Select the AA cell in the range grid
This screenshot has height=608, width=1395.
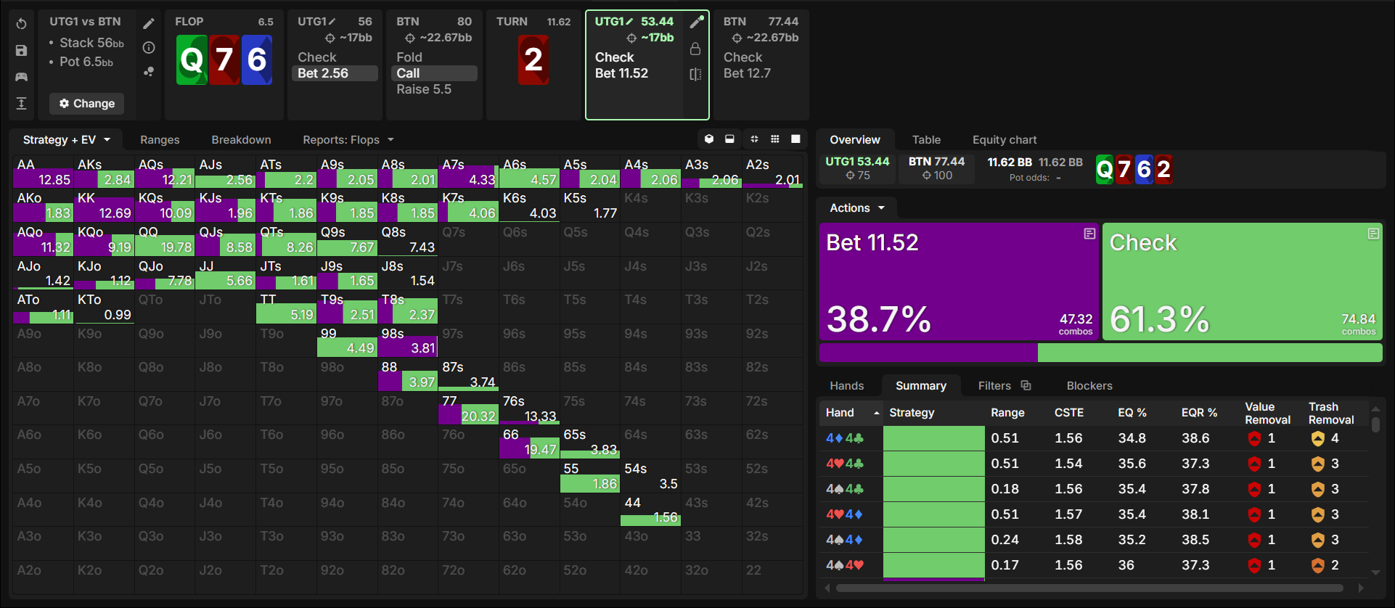click(x=42, y=172)
